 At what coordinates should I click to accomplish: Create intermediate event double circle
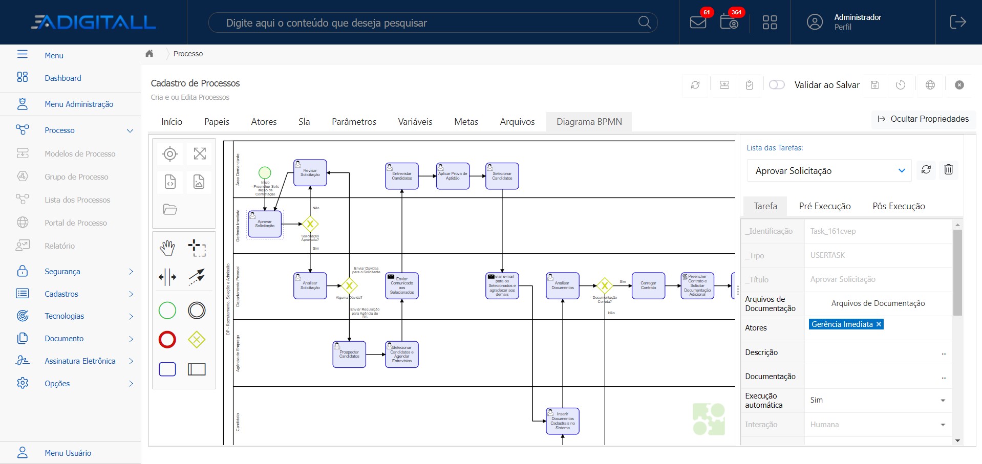pyautogui.click(x=197, y=311)
